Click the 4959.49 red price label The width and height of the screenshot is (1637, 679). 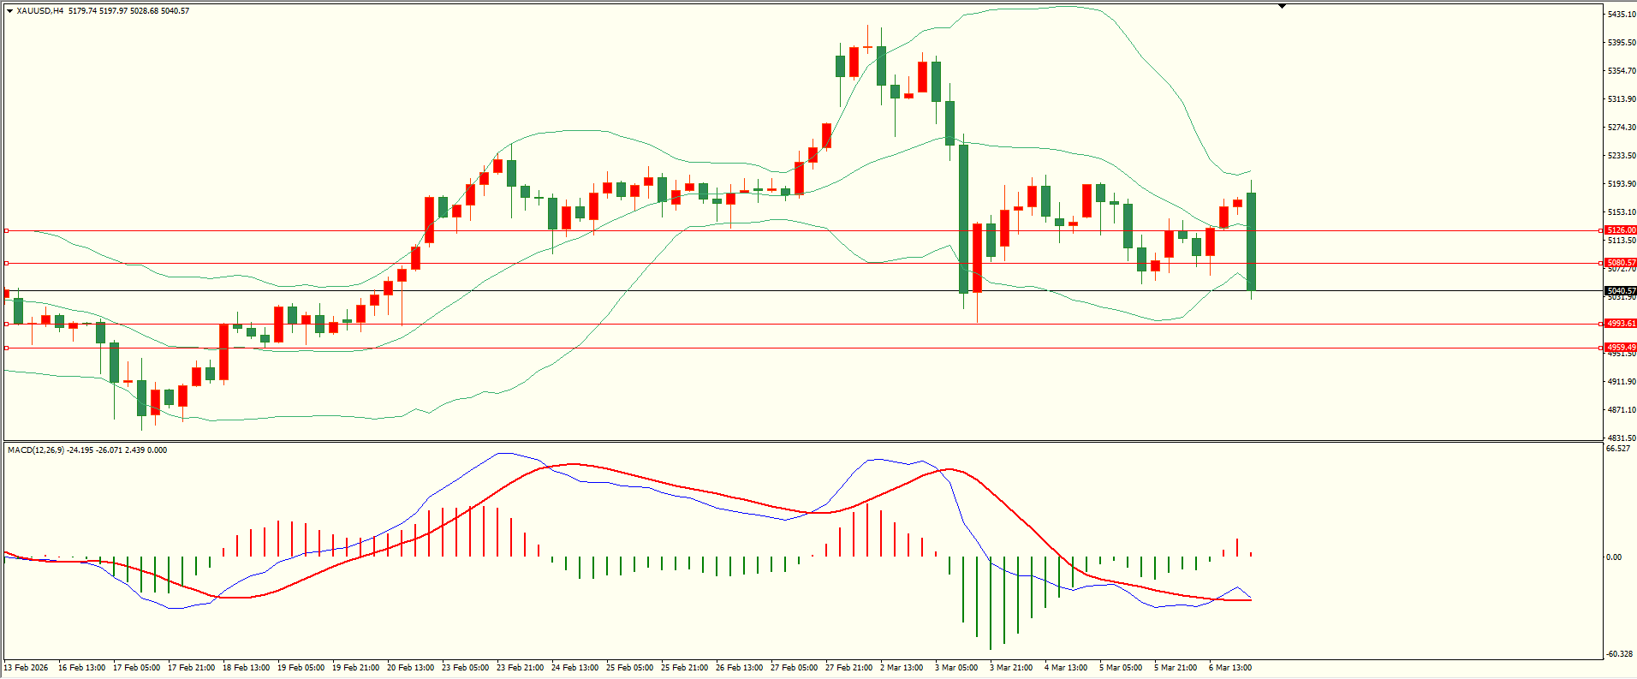(x=1620, y=348)
